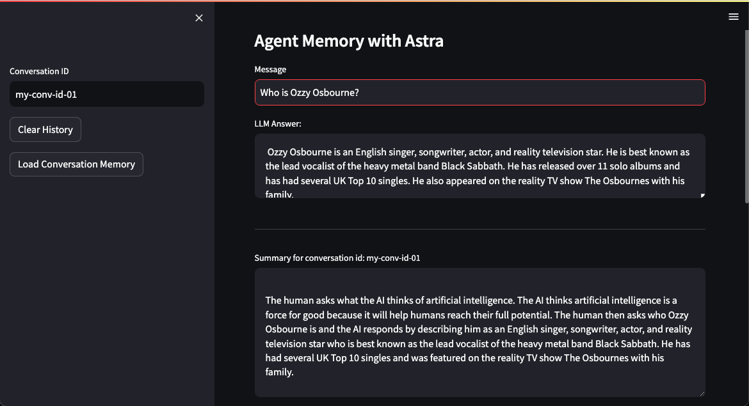Screen dimensions: 749x406
Task: Click the "Summary for conversation id" label
Action: 337,258
